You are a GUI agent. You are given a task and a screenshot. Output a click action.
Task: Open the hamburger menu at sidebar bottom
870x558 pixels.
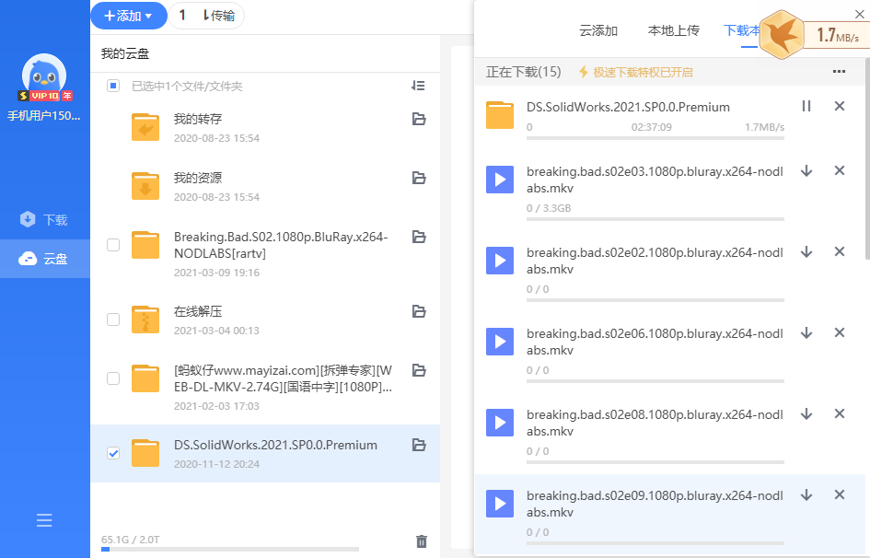pos(44,520)
